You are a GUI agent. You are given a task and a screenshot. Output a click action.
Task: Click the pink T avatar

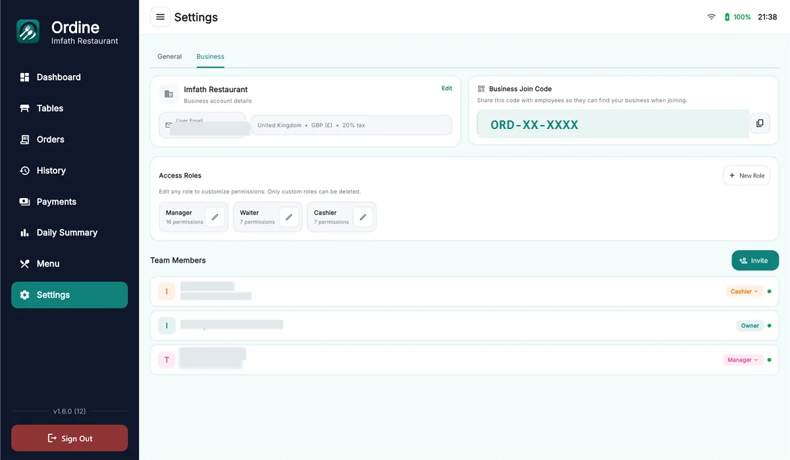point(167,360)
